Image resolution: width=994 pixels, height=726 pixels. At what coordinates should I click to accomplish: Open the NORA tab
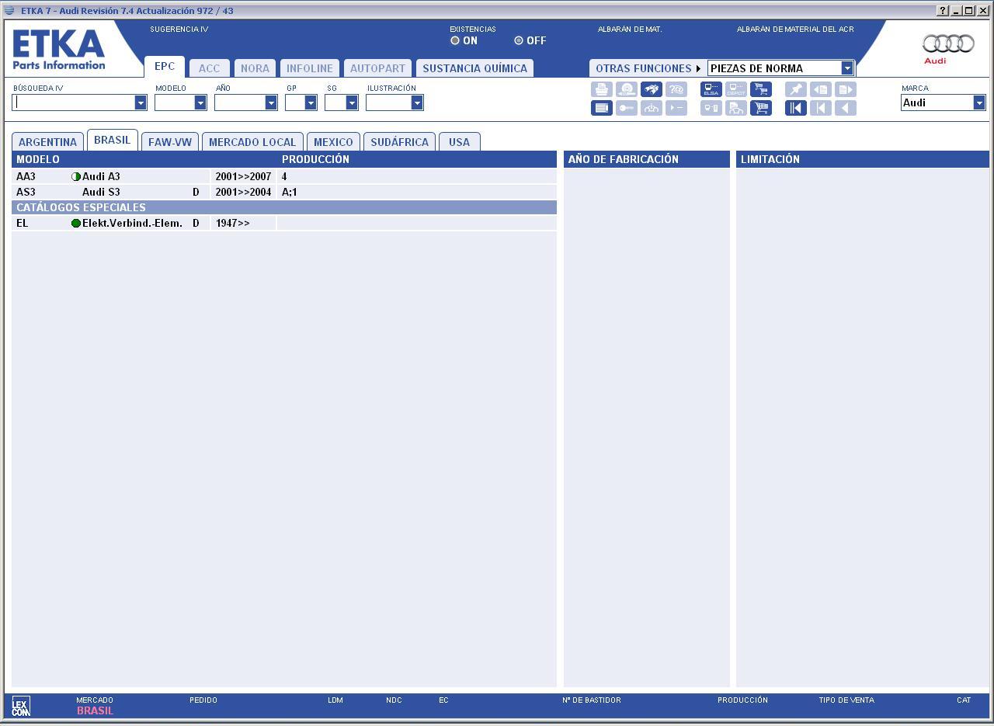coord(255,68)
